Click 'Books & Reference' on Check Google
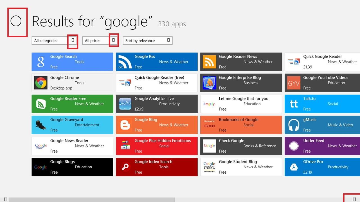The image size is (360, 202). click(x=260, y=146)
